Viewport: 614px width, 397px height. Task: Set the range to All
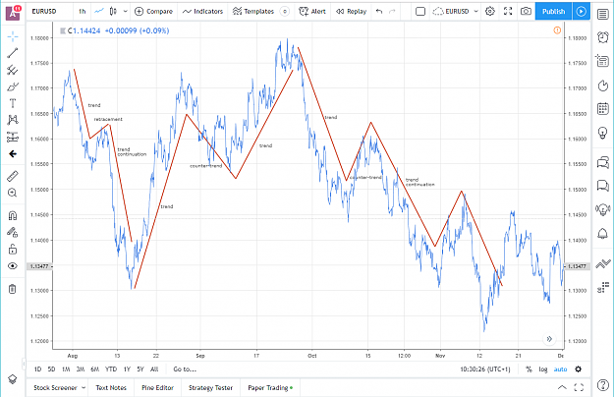(x=154, y=369)
